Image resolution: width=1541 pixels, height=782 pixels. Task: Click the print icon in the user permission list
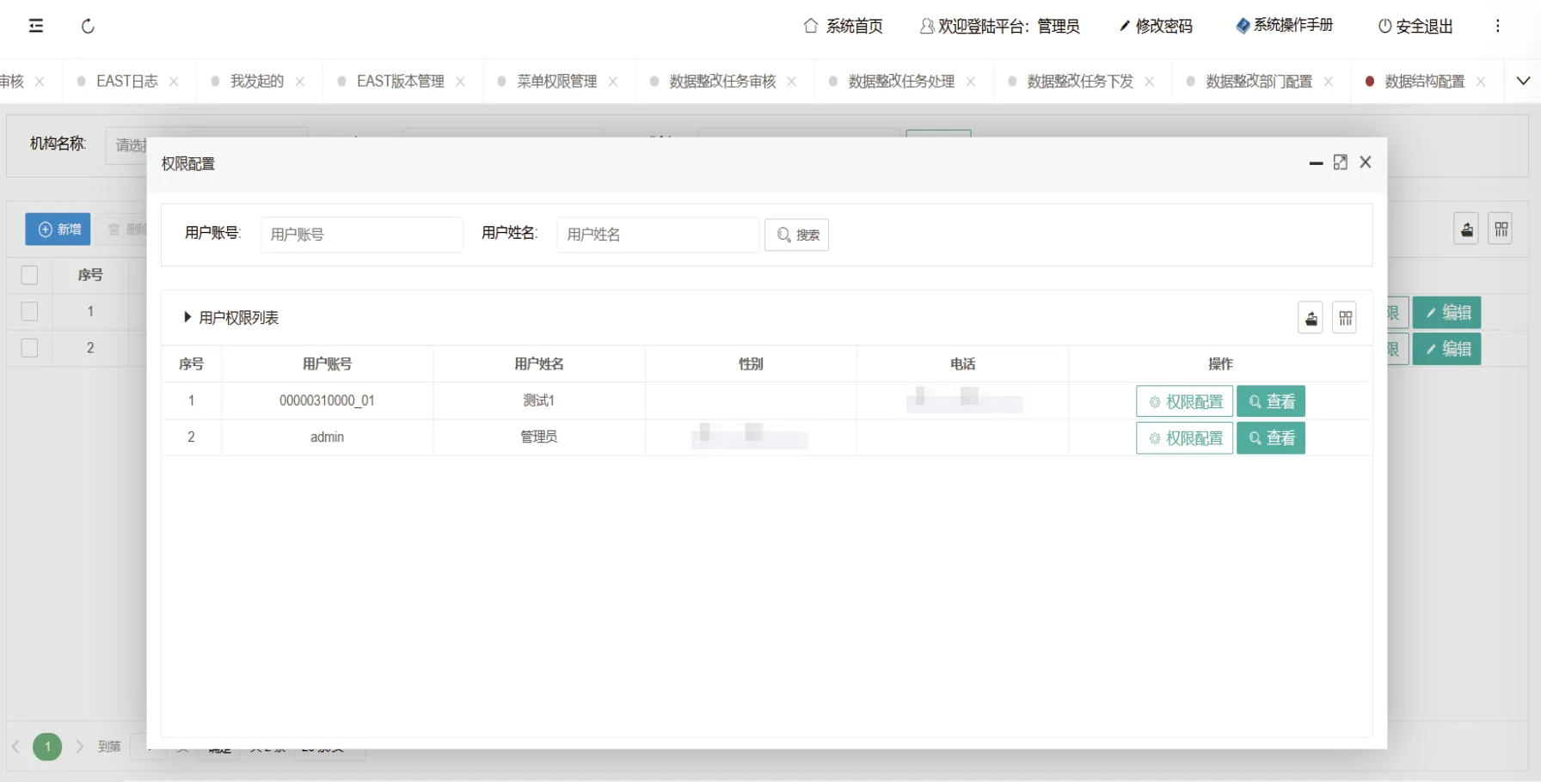click(x=1311, y=319)
